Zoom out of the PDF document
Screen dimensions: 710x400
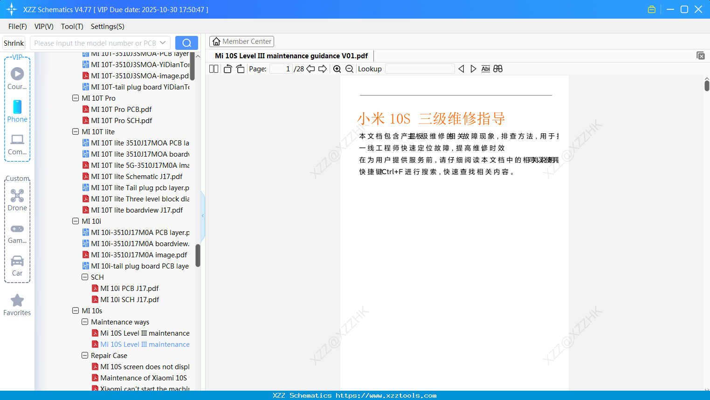pos(349,69)
